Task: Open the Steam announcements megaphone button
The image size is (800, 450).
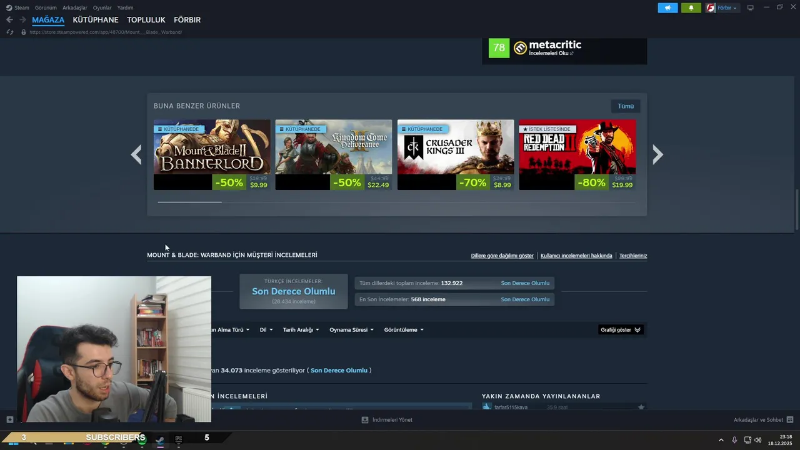Action: 667,7
